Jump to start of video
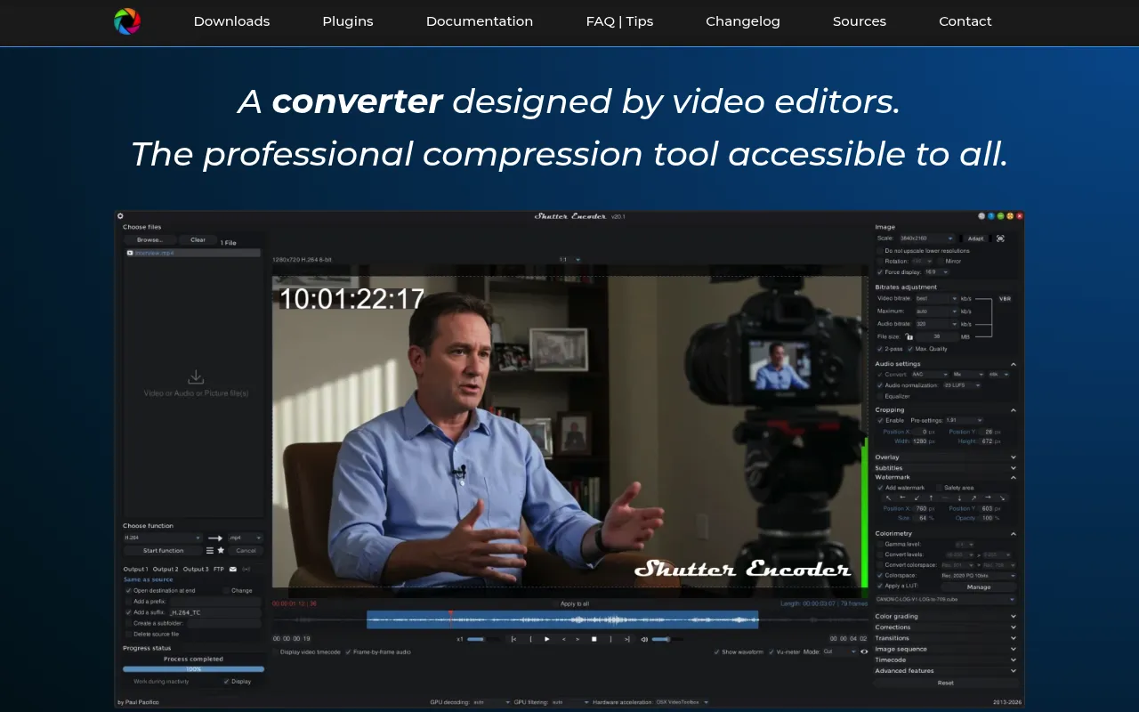The image size is (1139, 712). [x=513, y=639]
